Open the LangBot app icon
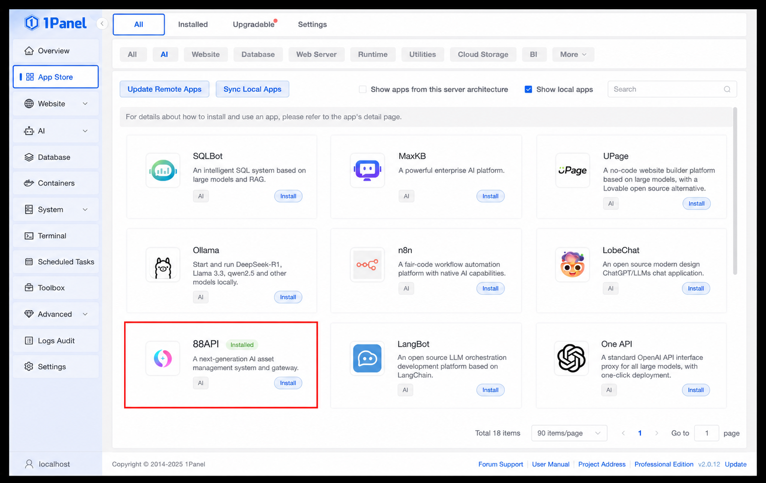This screenshot has width=766, height=483. (x=367, y=358)
